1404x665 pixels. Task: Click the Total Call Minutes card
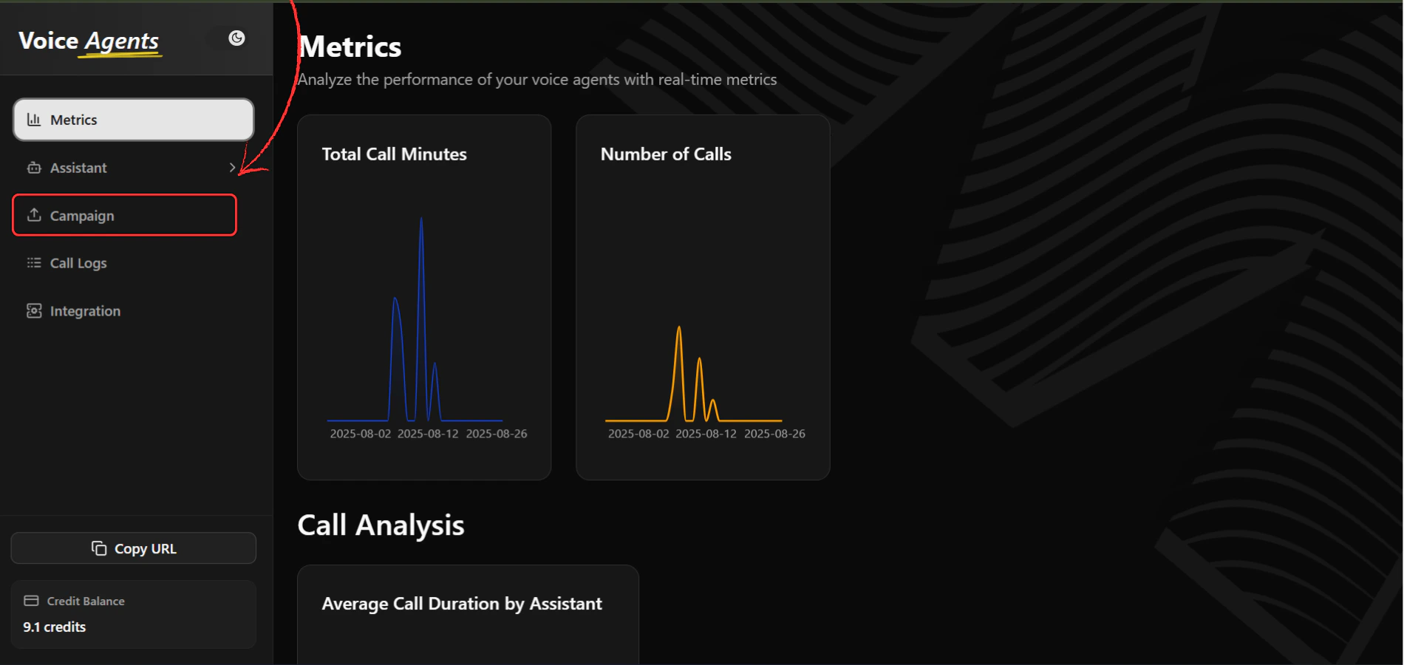tap(424, 297)
